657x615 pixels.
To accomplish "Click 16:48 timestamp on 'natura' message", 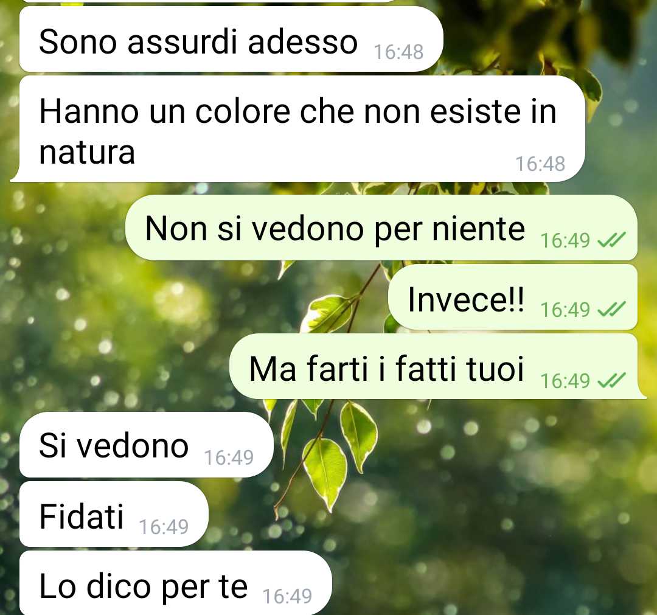I will point(540,164).
